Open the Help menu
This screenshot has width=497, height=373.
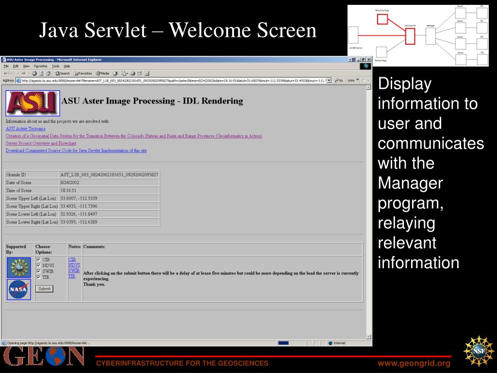coord(66,66)
